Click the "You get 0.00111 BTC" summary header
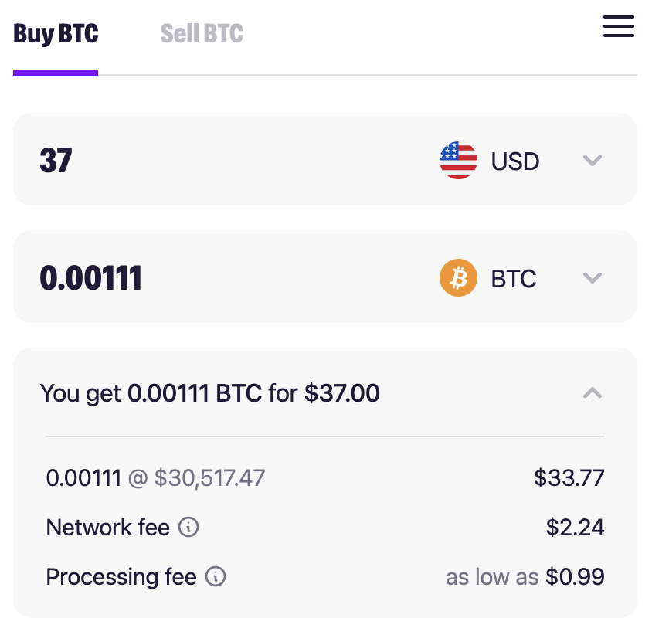 click(x=210, y=393)
